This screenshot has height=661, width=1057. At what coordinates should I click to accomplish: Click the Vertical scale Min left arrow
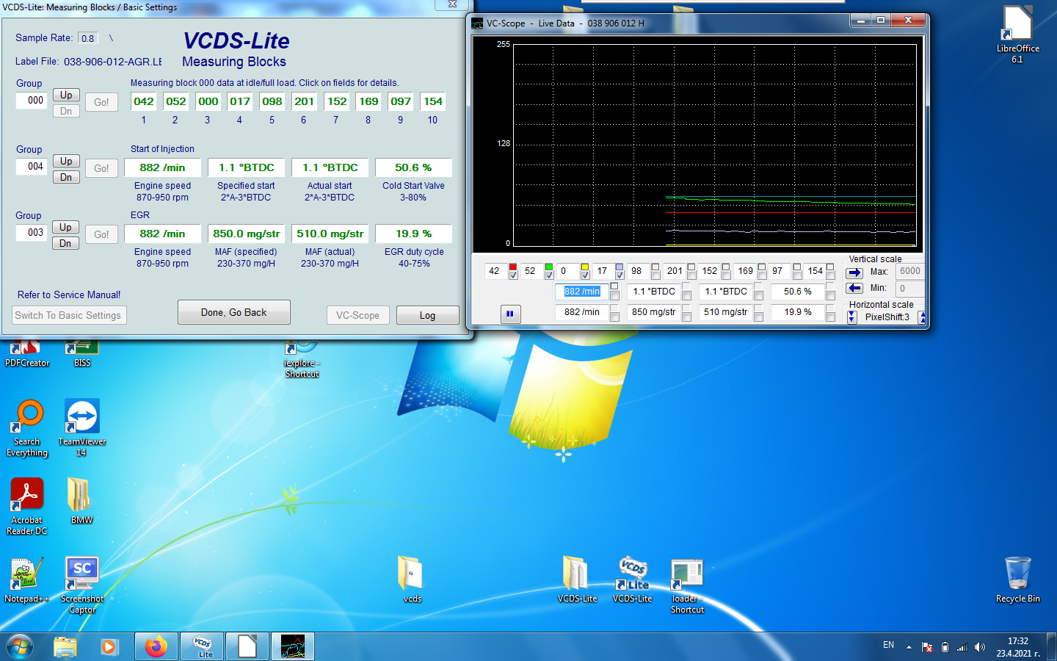[x=854, y=288]
